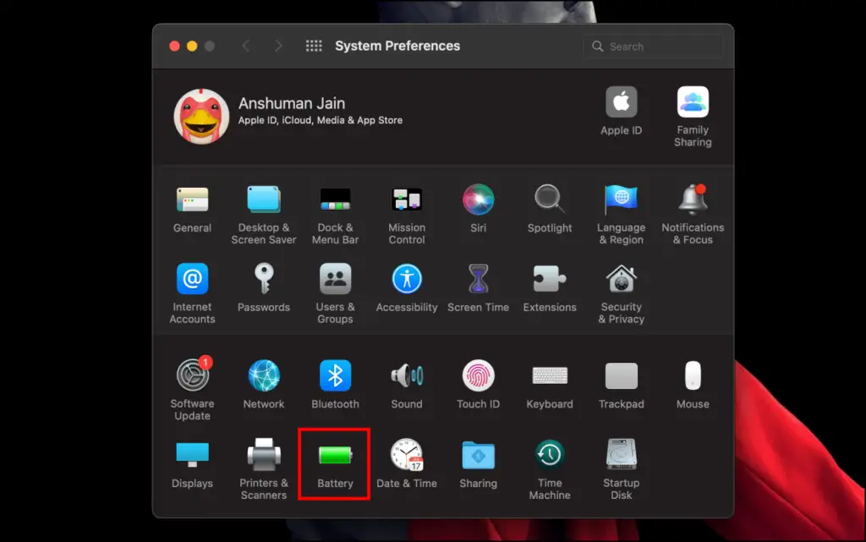Open Sharing preferences
Viewport: 866px width, 542px height.
(x=479, y=455)
